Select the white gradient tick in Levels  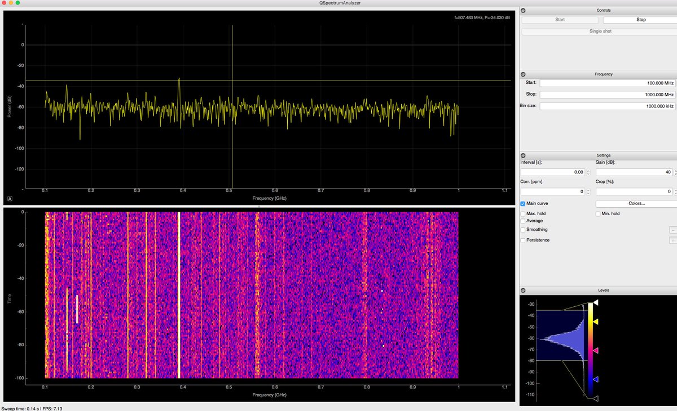point(596,303)
